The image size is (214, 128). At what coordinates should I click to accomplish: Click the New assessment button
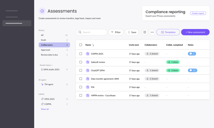click(195, 32)
